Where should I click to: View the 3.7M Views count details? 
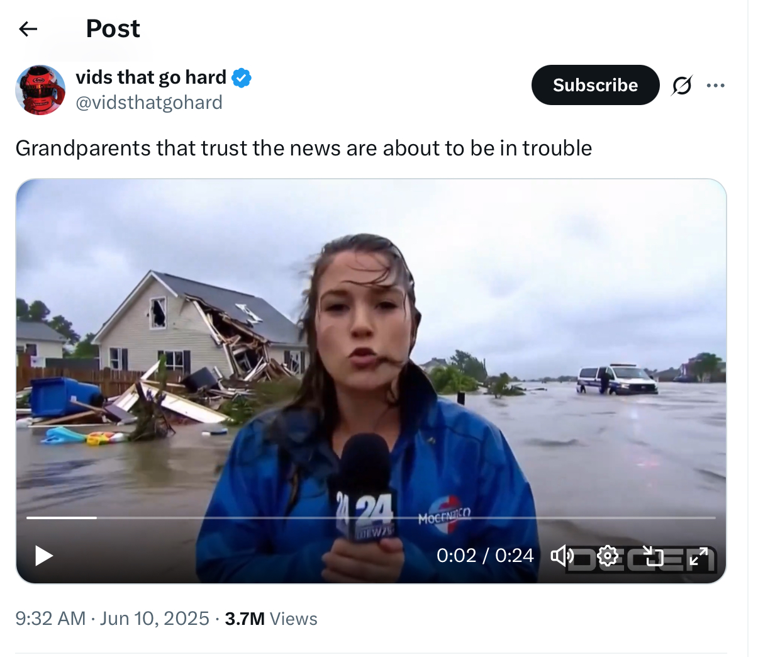point(271,619)
